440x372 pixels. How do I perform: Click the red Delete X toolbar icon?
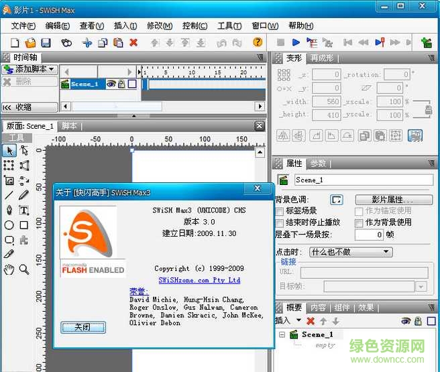click(133, 42)
